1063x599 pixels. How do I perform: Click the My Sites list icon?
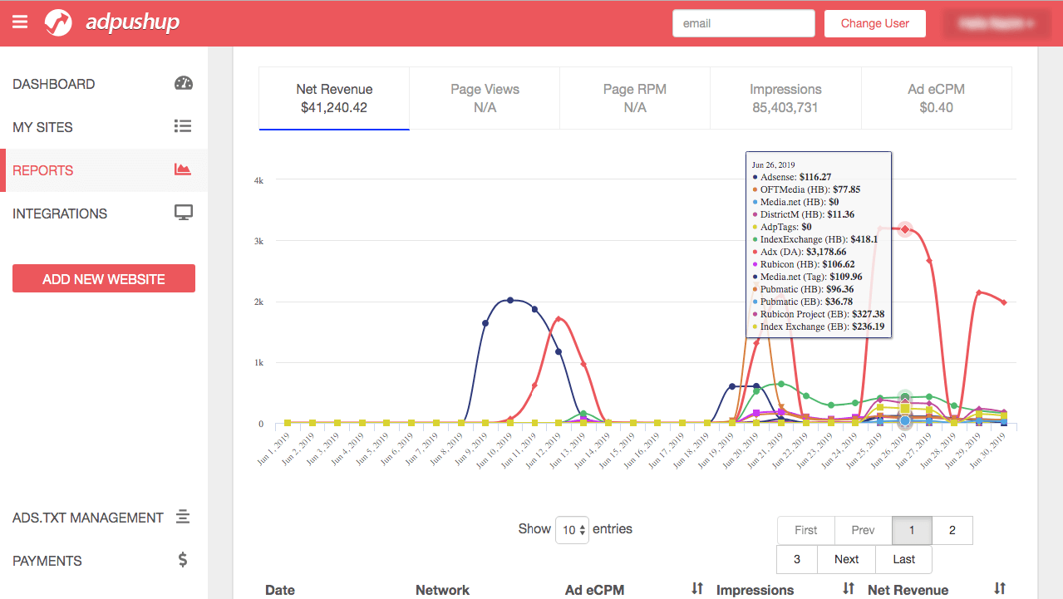pyautogui.click(x=183, y=126)
